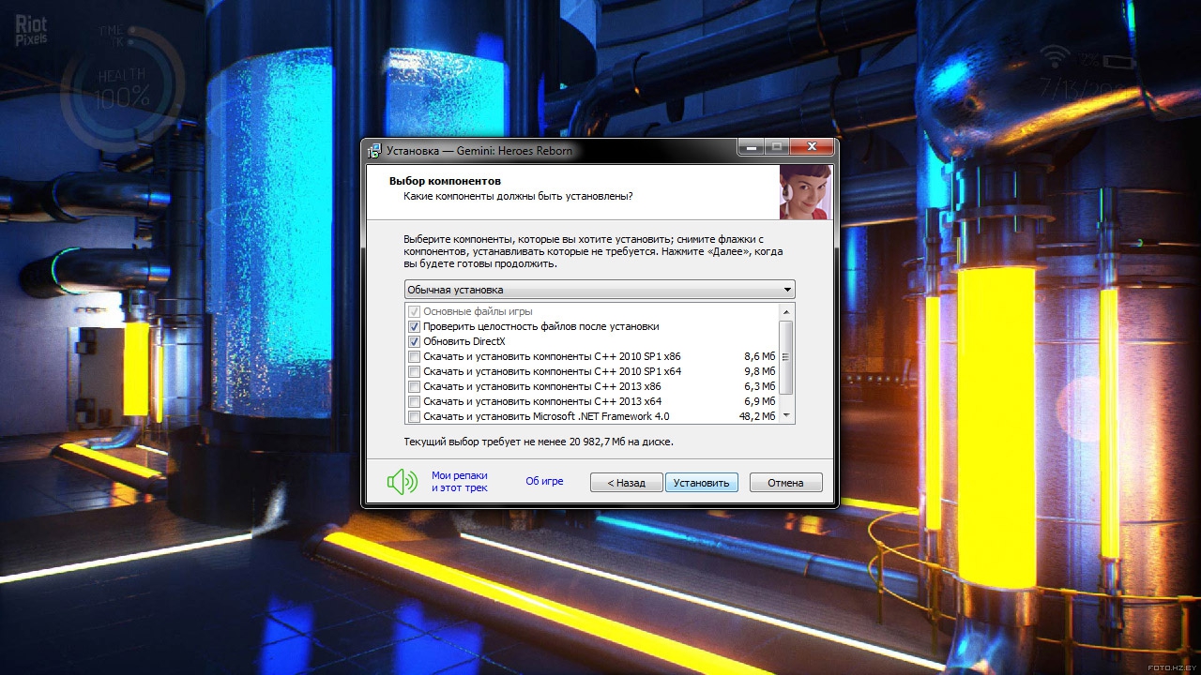Screen dimensions: 1201x675
Task: Click the components list scroll up arrow
Action: [787, 311]
